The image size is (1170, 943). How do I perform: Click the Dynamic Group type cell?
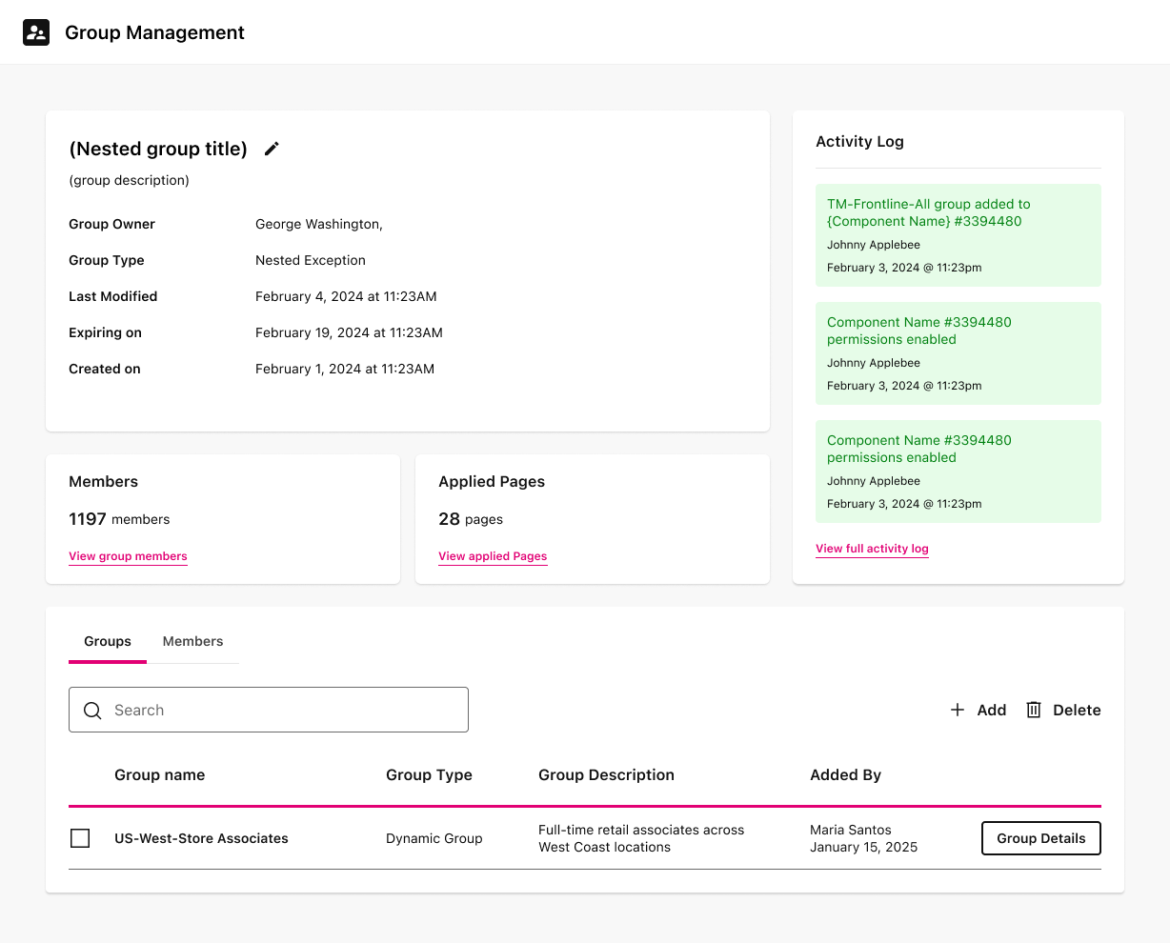point(434,838)
